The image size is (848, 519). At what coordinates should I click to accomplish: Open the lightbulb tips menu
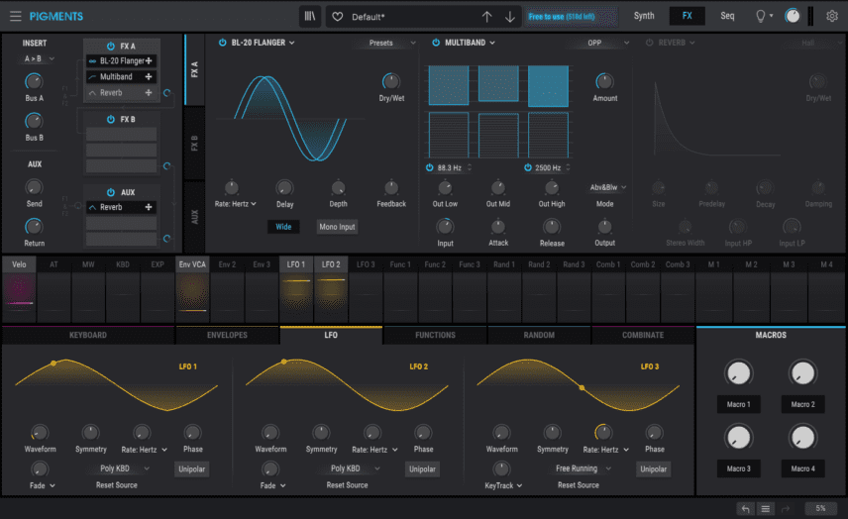[763, 16]
